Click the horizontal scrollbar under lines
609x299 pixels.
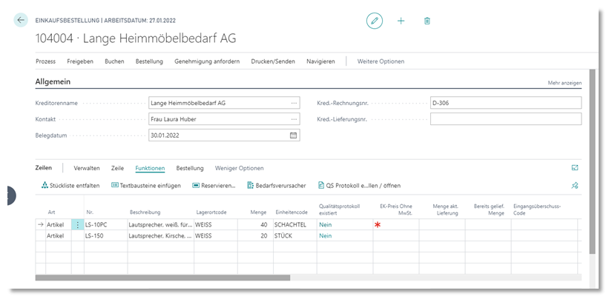162,278
